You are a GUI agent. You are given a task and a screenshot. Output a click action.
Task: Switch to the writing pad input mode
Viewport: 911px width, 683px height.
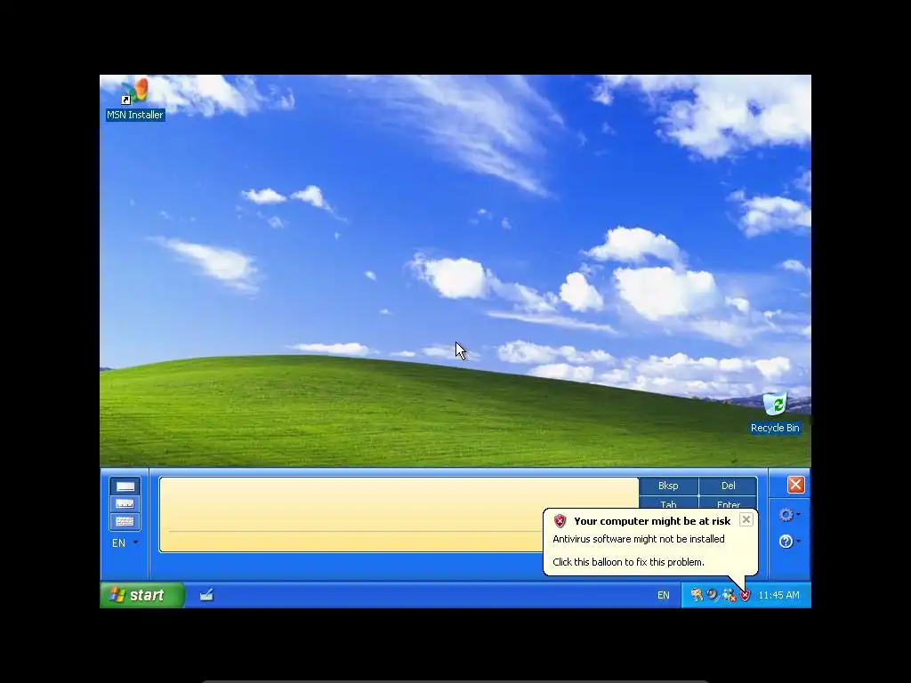click(125, 486)
